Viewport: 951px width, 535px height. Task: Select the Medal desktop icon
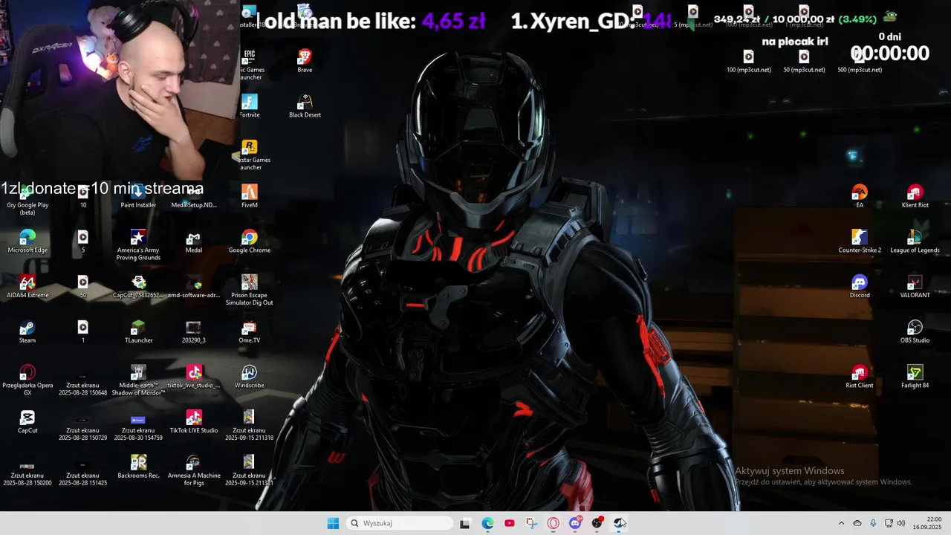coord(194,241)
